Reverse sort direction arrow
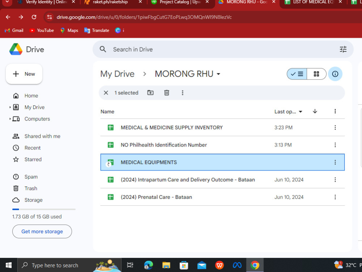 point(315,111)
